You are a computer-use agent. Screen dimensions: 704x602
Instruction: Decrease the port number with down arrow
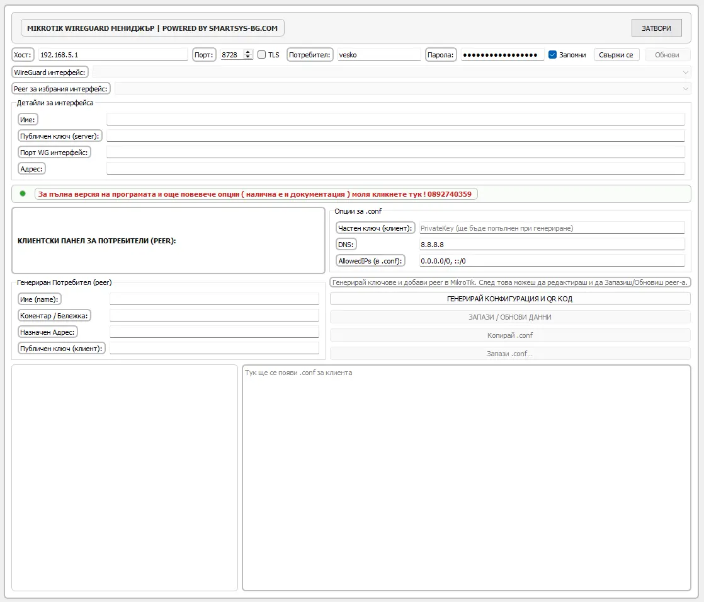point(247,57)
